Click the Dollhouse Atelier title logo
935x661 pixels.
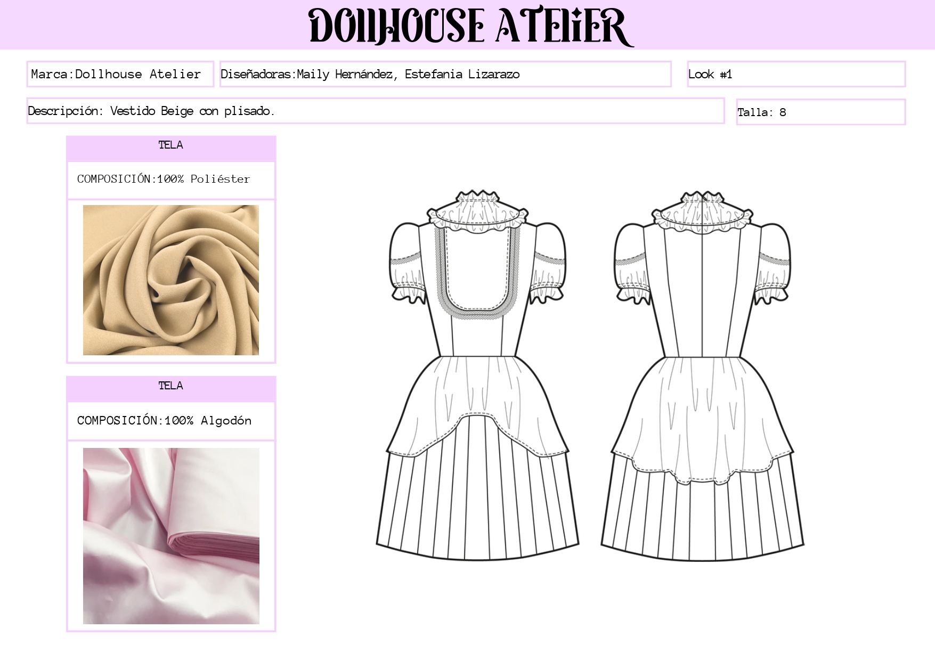(471, 26)
